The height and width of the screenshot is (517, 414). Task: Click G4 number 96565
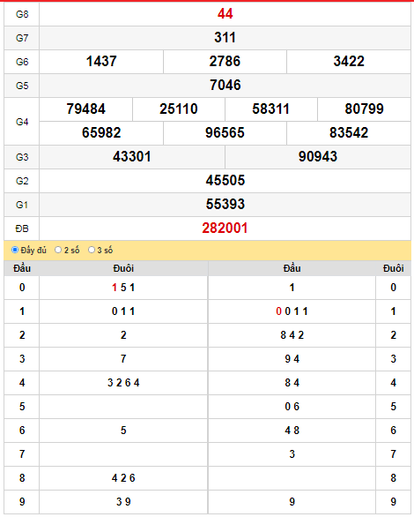225,132
